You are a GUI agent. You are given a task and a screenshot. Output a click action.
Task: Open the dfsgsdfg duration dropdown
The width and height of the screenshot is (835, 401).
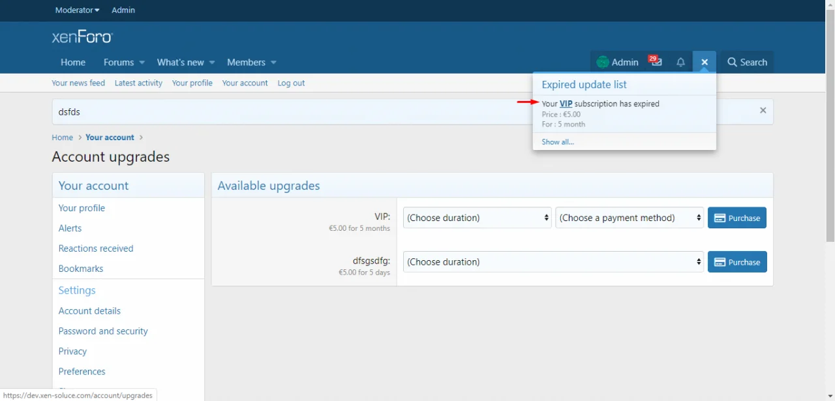[x=553, y=262]
